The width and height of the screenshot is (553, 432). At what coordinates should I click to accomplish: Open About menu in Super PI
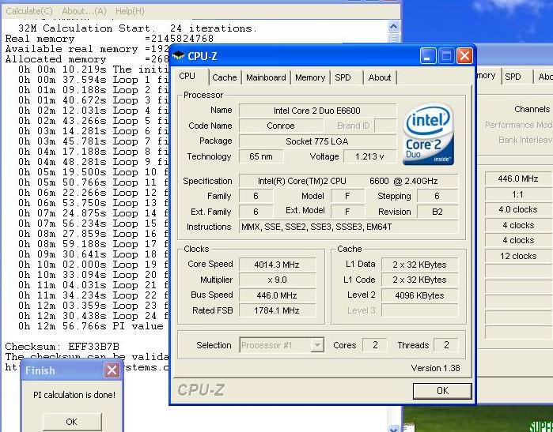pos(84,11)
